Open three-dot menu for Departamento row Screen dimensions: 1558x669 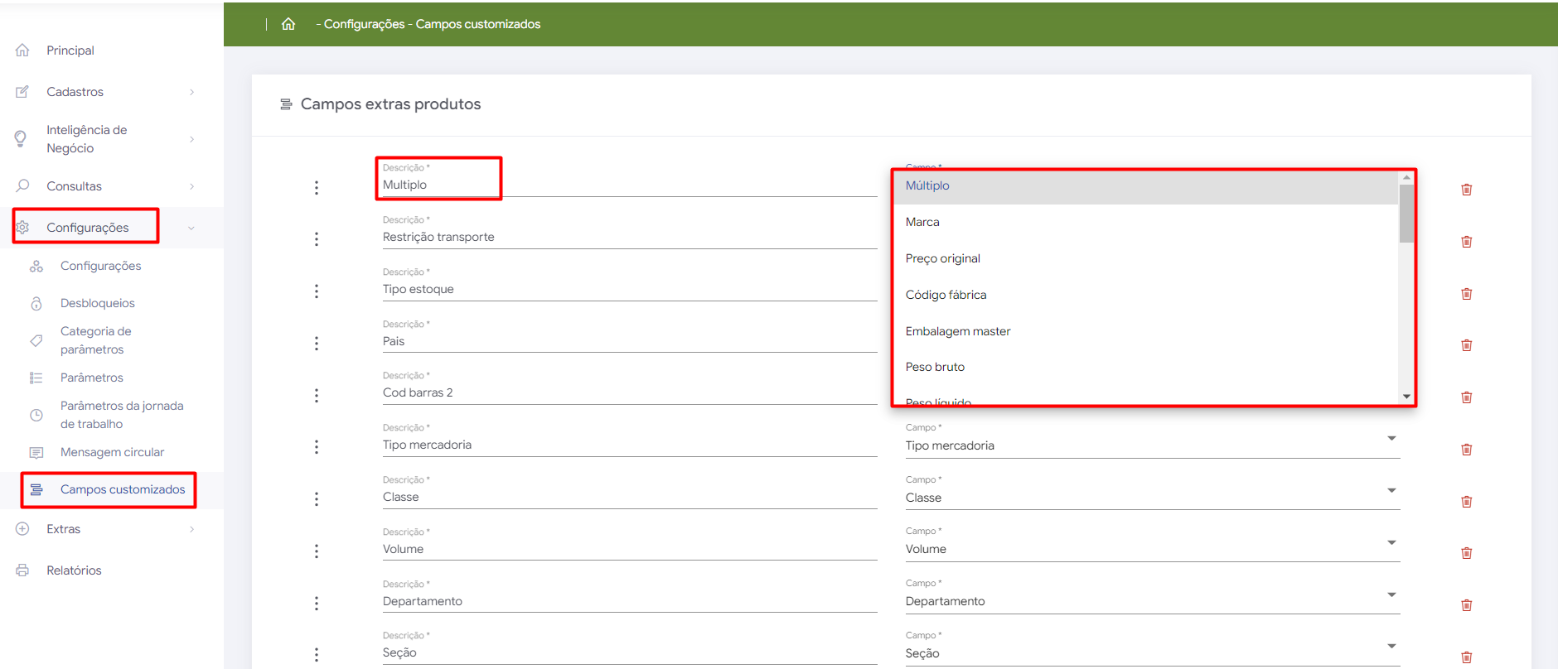coord(317,604)
